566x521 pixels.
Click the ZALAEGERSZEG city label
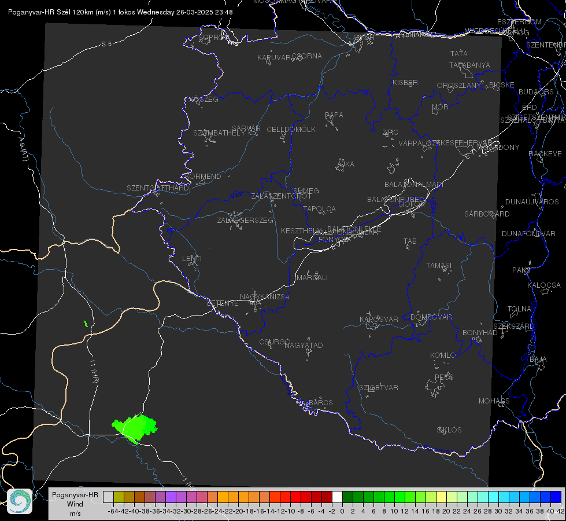click(245, 220)
